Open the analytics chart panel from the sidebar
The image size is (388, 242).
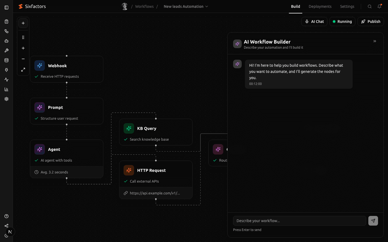[6, 89]
